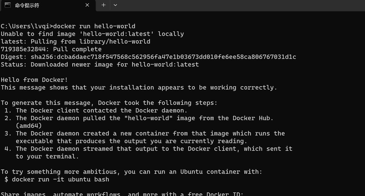Close the 命令提示符 tab

tap(87, 5)
